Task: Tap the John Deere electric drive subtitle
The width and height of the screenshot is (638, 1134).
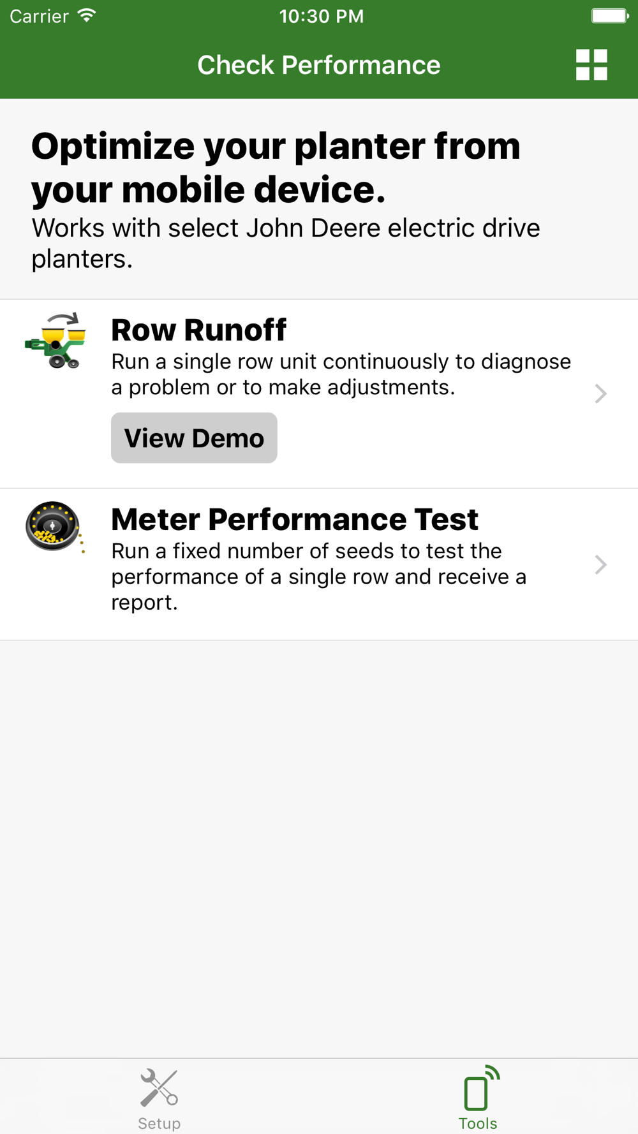Action: [286, 243]
